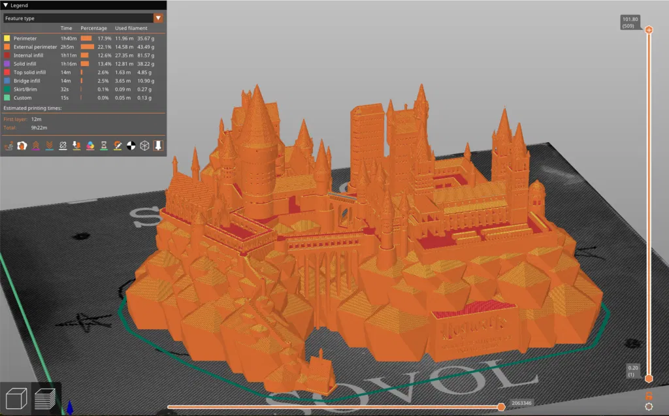669x416 pixels.
Task: Toggle Retractions visibility icon
Action: (36, 146)
